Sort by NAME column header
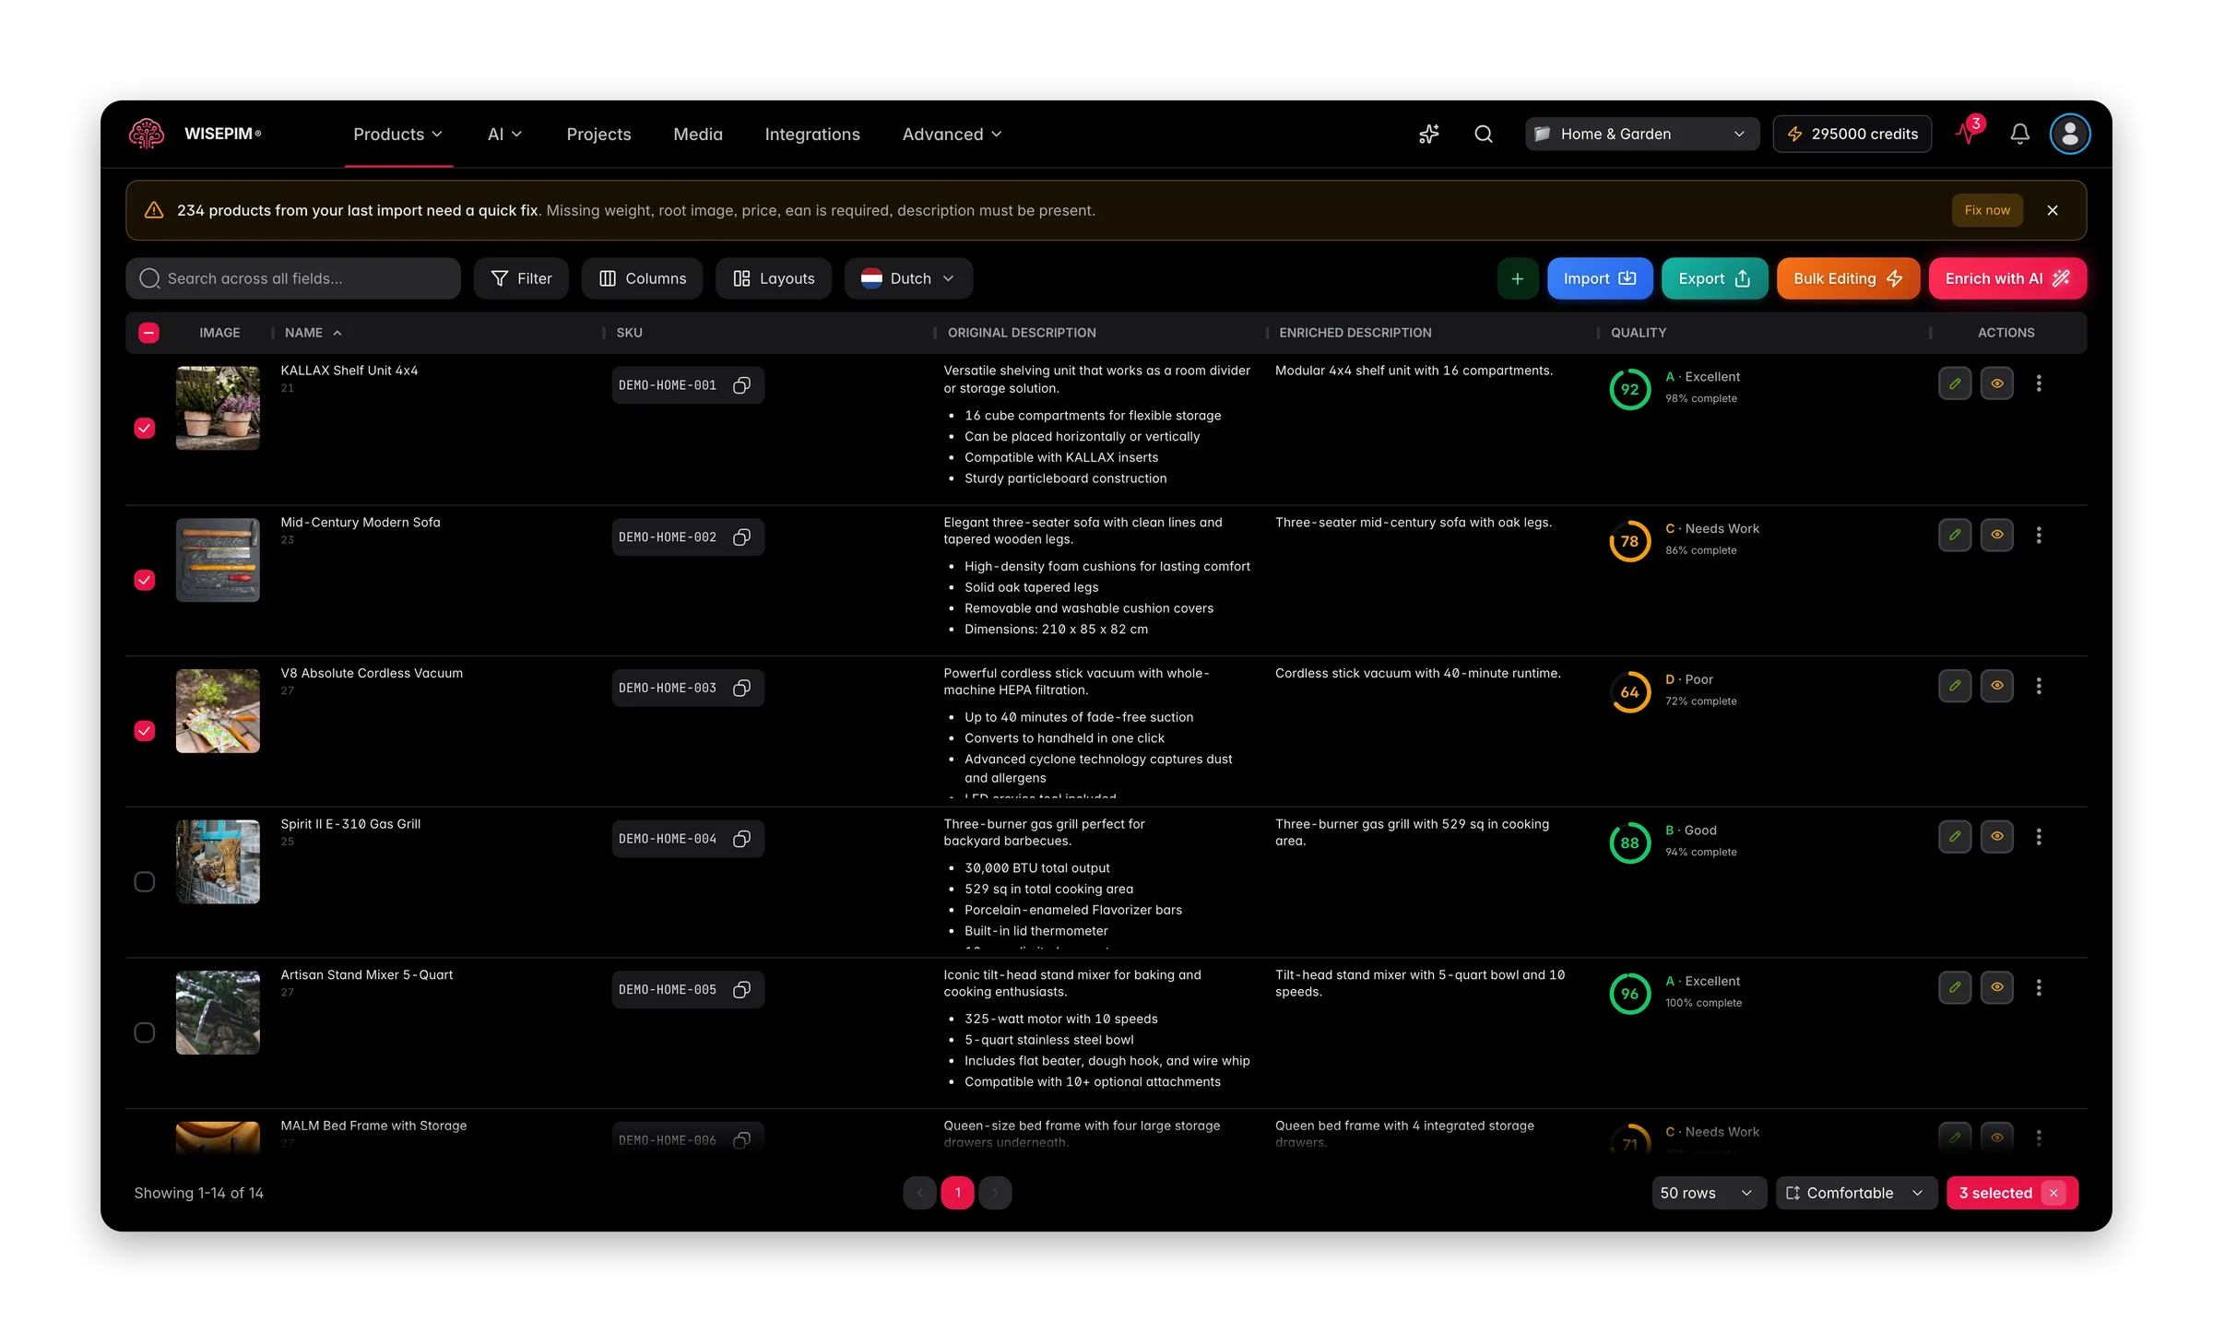The width and height of the screenshot is (2213, 1332). tap(313, 333)
